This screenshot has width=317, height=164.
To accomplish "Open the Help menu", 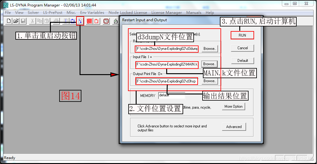I will 210,13.
